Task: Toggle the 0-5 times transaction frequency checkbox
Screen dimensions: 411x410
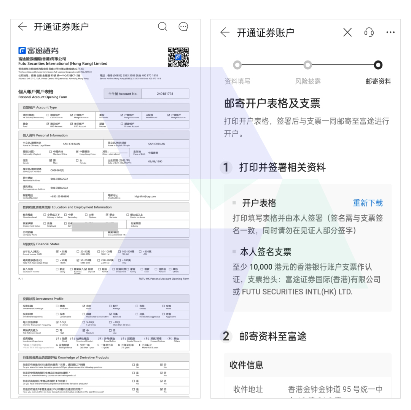Action: (x=57, y=322)
